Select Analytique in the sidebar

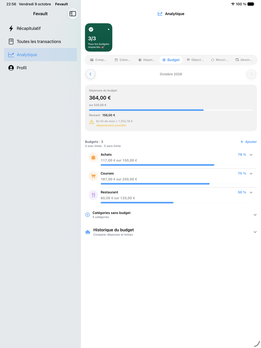coord(40,55)
